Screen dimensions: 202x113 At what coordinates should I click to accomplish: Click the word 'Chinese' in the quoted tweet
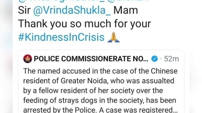164,71
